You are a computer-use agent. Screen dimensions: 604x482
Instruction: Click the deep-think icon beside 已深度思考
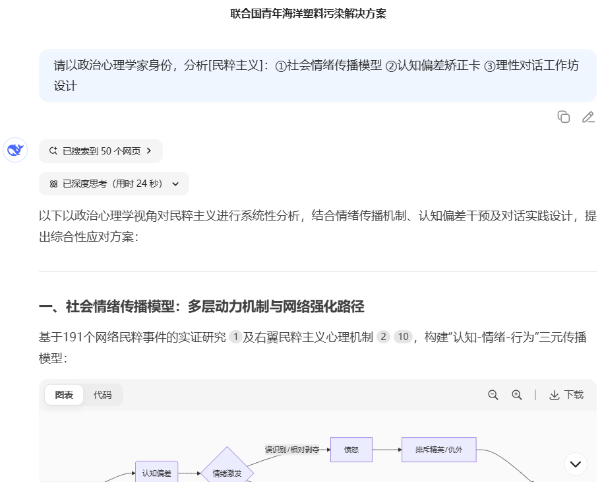click(x=55, y=183)
